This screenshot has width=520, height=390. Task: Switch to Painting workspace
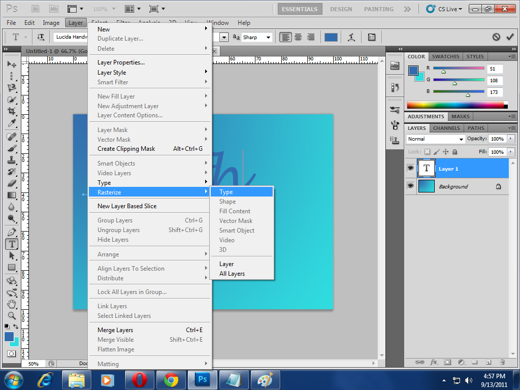(379, 9)
